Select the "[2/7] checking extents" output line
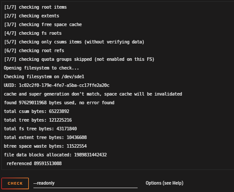Viewport: 234px width, 192px height. (x=32, y=16)
